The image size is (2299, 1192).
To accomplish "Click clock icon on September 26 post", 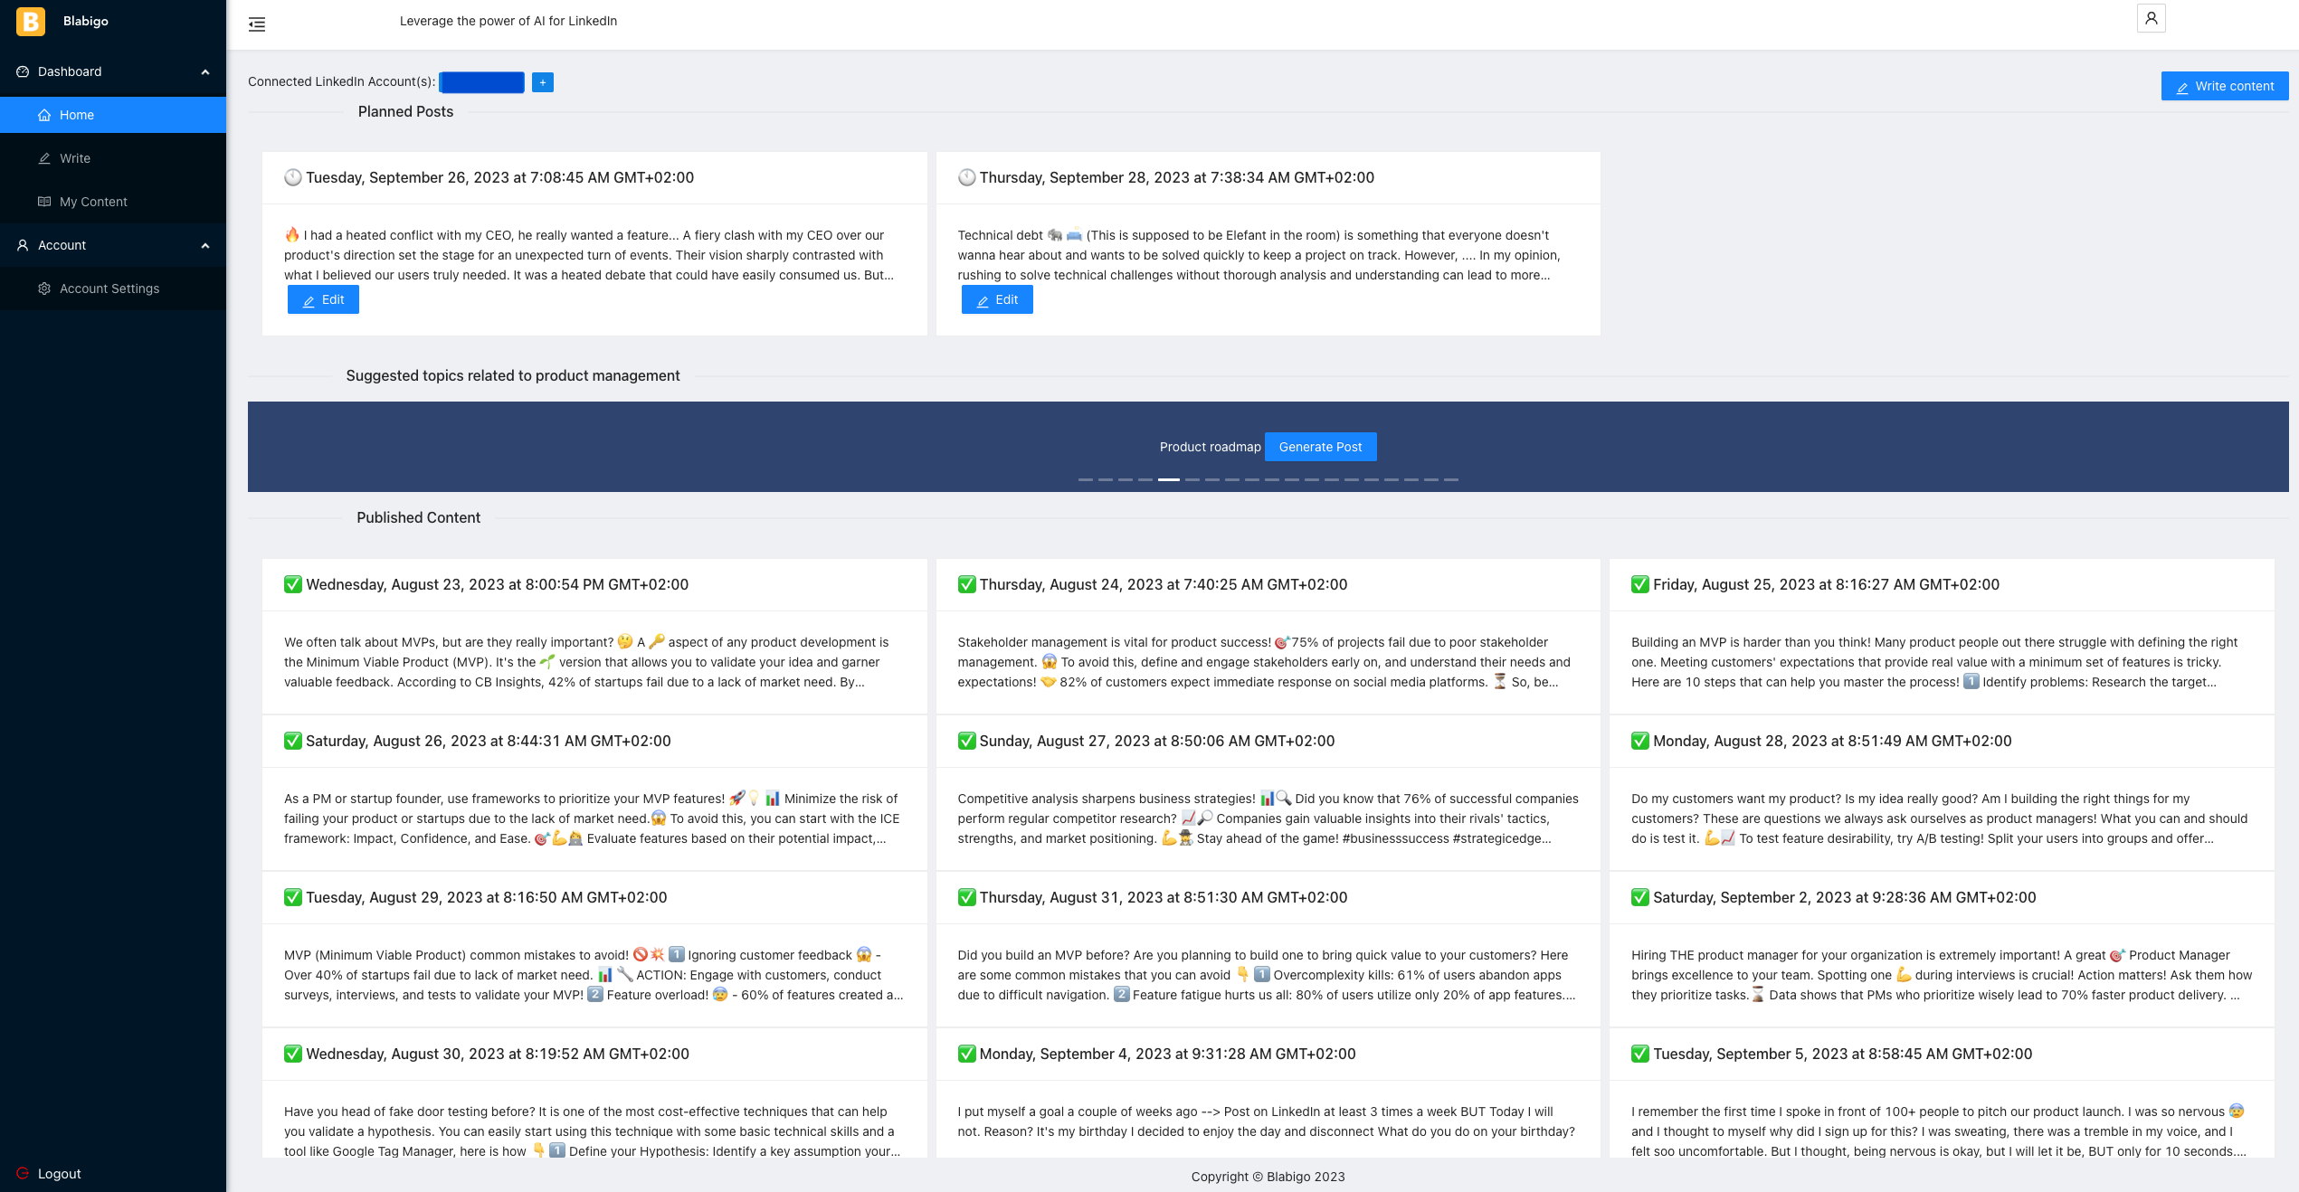I will tap(293, 177).
